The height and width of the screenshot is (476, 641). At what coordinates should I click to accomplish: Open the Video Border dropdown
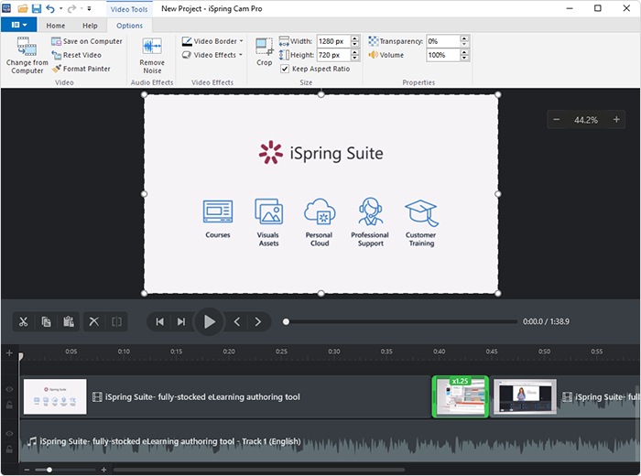click(212, 41)
